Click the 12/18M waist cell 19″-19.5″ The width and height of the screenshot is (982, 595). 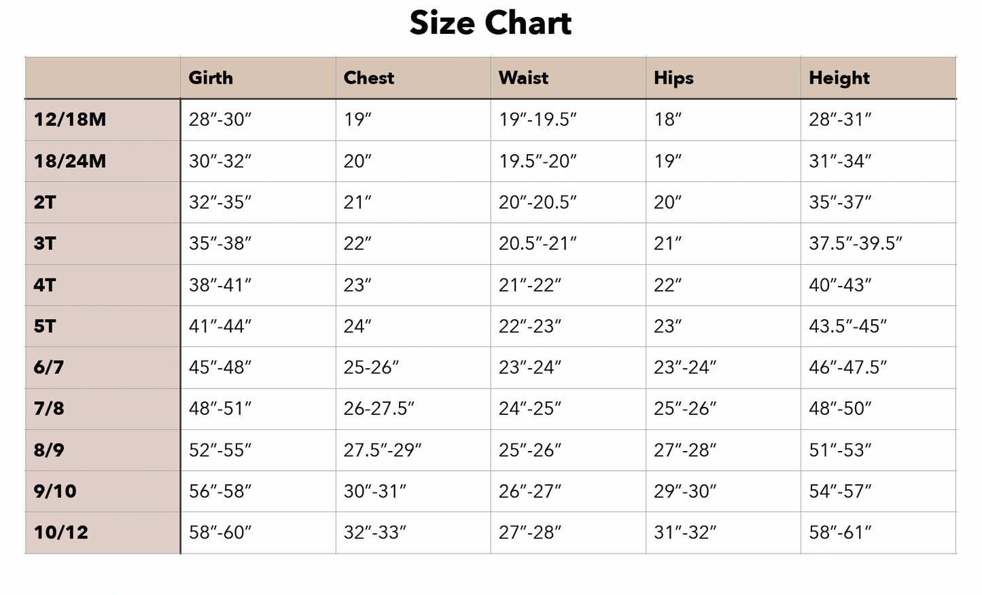(x=538, y=120)
